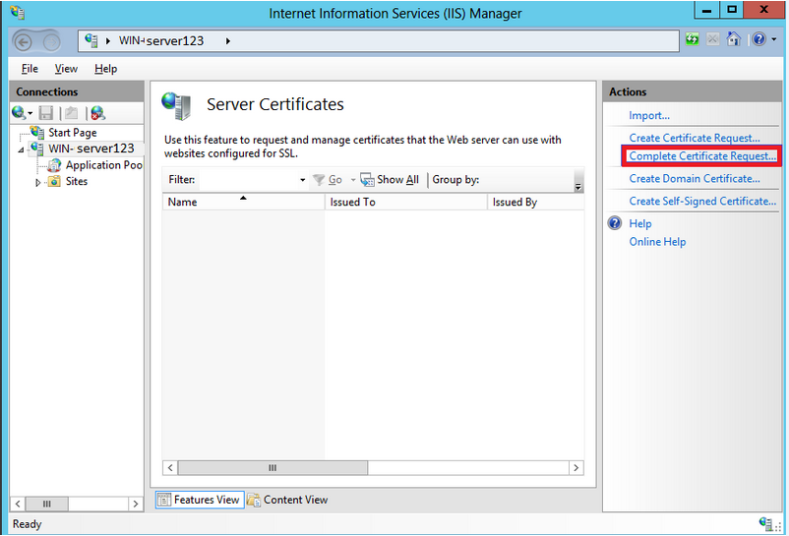Click the refresh page icon in address bar

click(693, 40)
